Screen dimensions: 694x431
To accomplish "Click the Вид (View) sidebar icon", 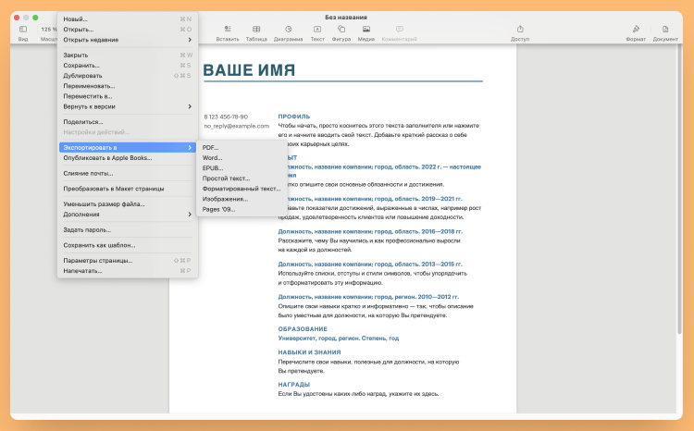I will (23, 30).
